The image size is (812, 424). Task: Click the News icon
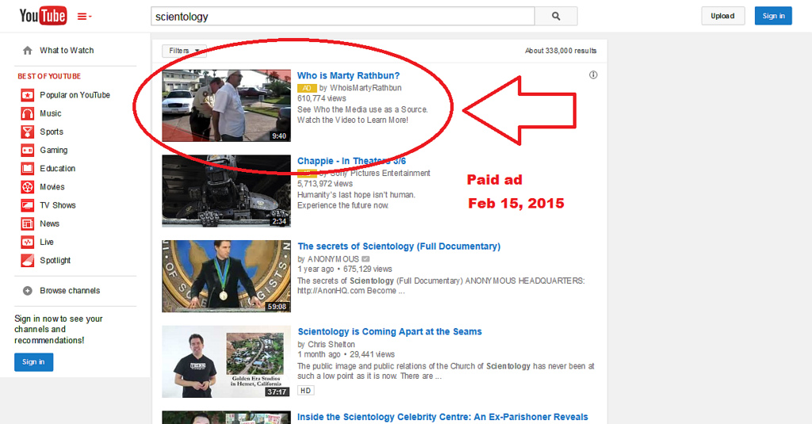click(28, 223)
